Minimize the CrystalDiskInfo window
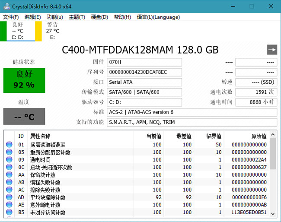 coord(233,6)
